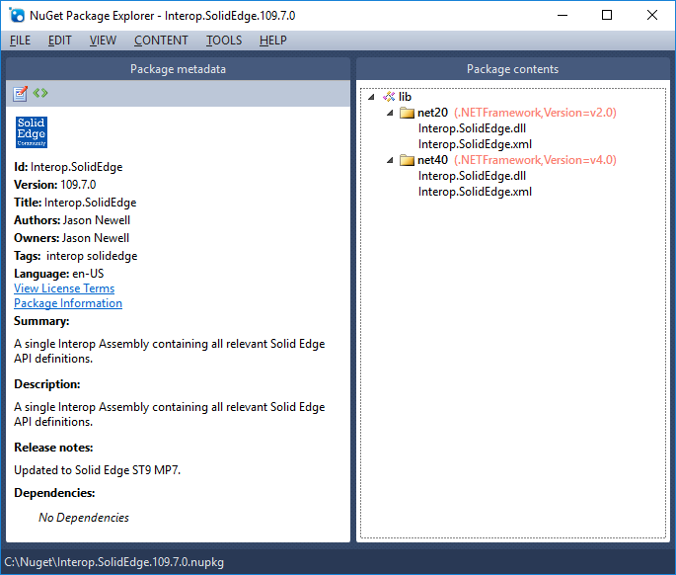Open the EDIT menu
Viewport: 676px width, 575px height.
coord(60,41)
